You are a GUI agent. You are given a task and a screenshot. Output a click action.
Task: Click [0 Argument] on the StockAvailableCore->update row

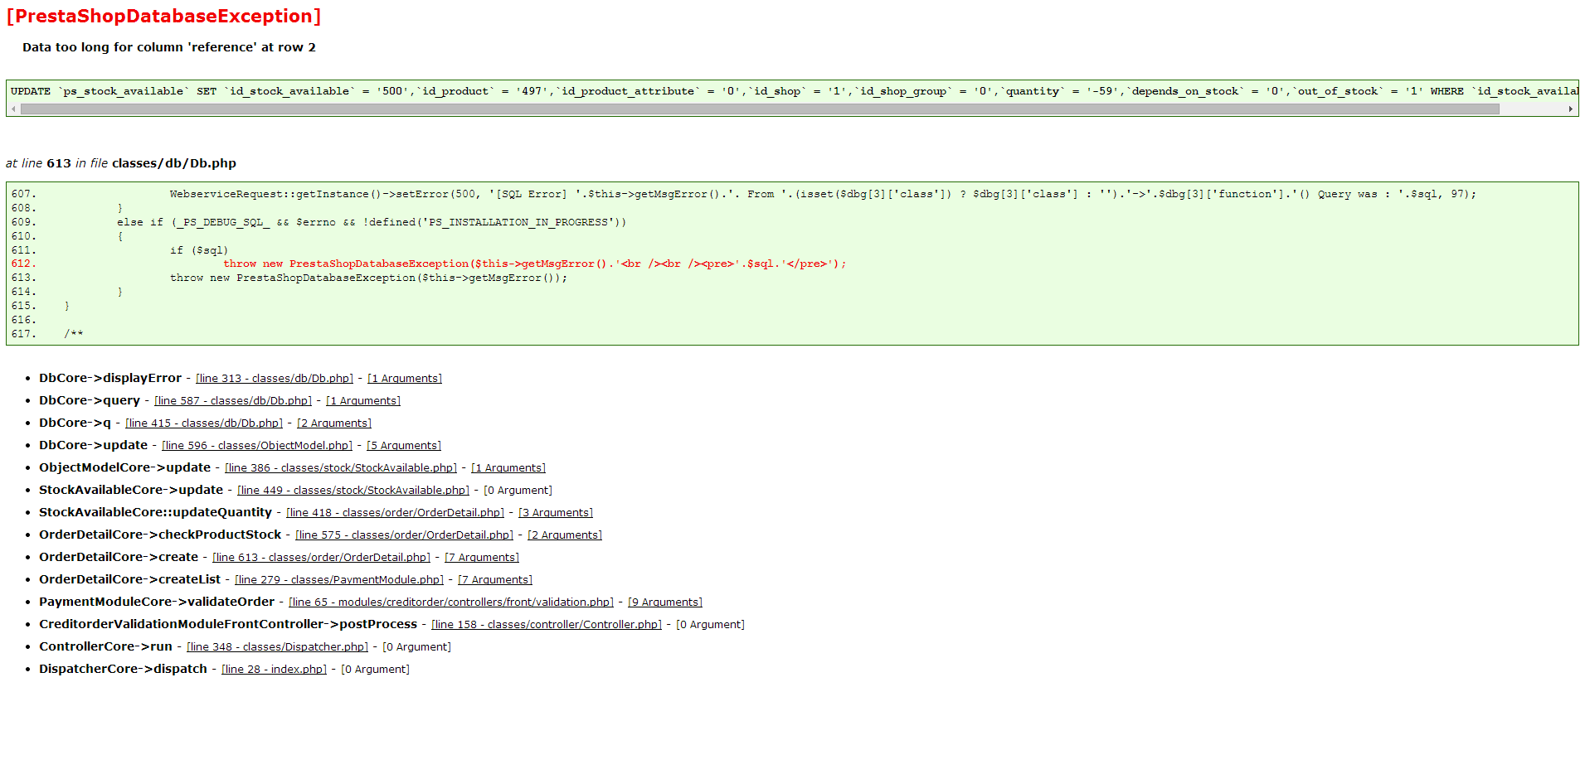coord(518,491)
